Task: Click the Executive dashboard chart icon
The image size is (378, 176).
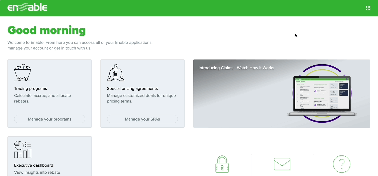Action: click(x=23, y=149)
